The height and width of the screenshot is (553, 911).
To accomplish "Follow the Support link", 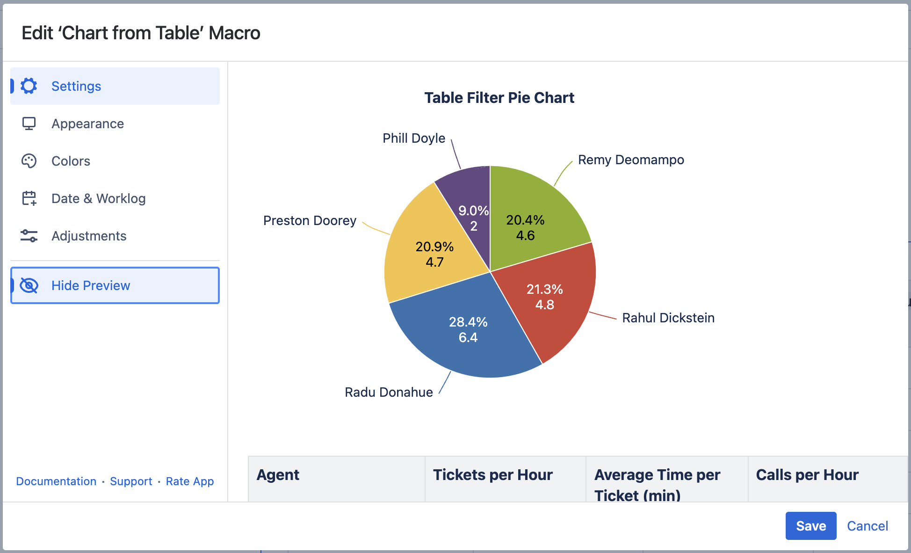I will pyautogui.click(x=131, y=481).
